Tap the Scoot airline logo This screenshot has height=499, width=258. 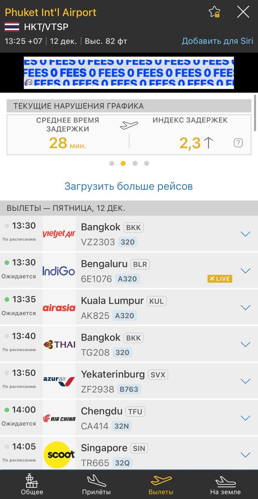pos(59,455)
